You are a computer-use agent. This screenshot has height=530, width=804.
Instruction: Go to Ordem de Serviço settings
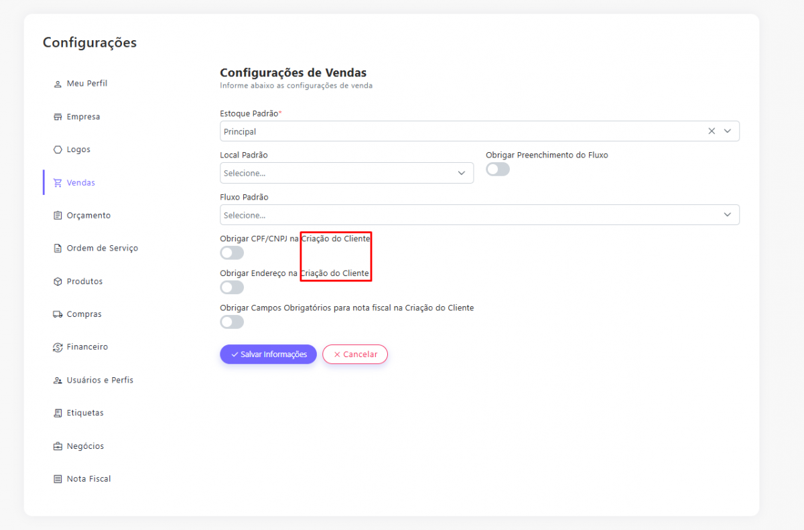click(102, 249)
